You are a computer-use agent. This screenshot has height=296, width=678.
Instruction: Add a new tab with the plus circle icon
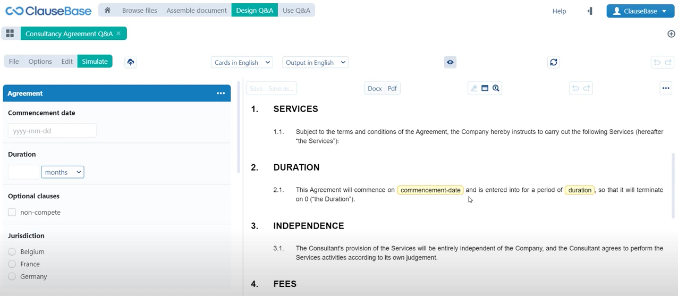coord(671,34)
